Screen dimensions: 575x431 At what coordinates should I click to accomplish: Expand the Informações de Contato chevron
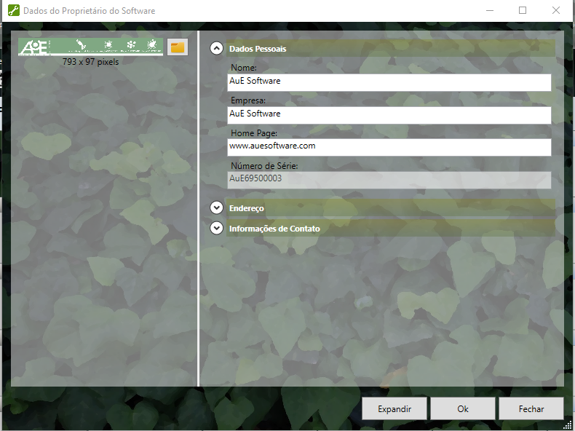pyautogui.click(x=216, y=228)
